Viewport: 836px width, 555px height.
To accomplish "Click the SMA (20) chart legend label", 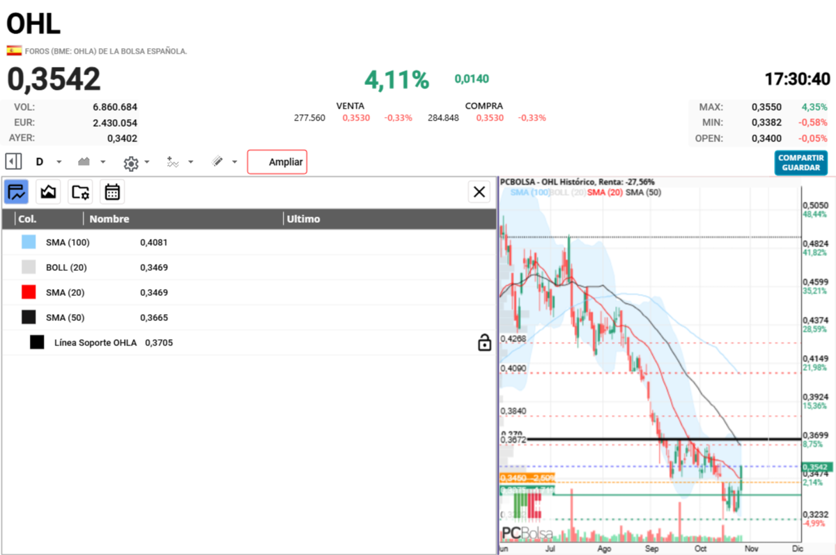I will pos(605,191).
